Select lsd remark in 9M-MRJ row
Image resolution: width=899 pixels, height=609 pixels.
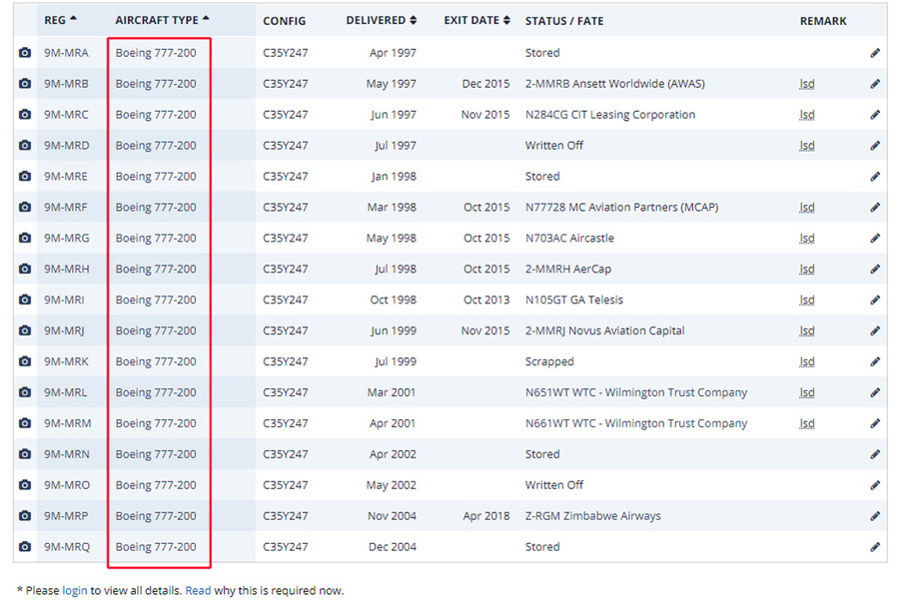[x=807, y=330]
